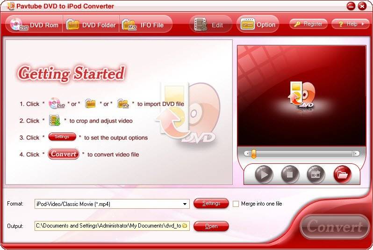Click the Output path text field
Image resolution: width=373 pixels, height=250 pixels.
tap(108, 226)
